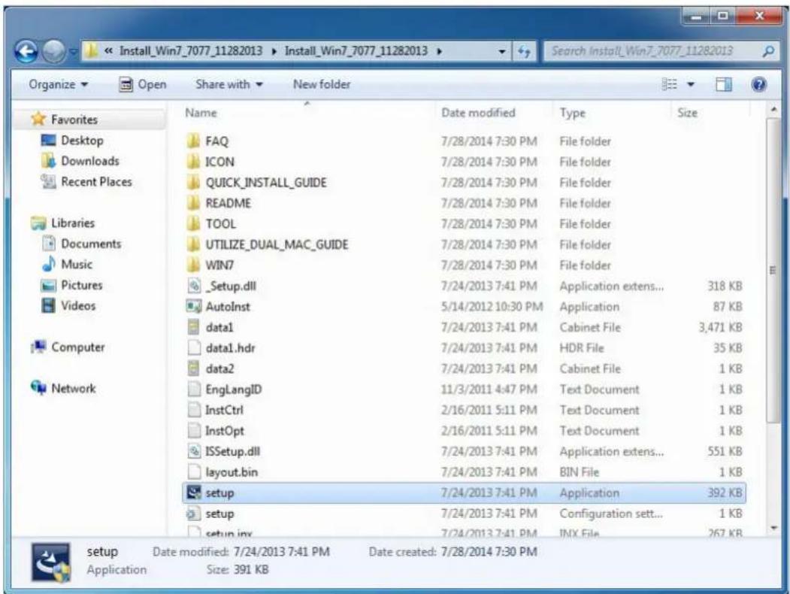Click the breadcrumb overflow double chevron
790x594 pixels.
point(108,51)
